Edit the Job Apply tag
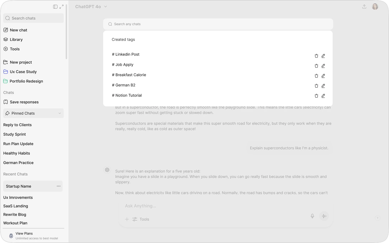 [x=323, y=66]
